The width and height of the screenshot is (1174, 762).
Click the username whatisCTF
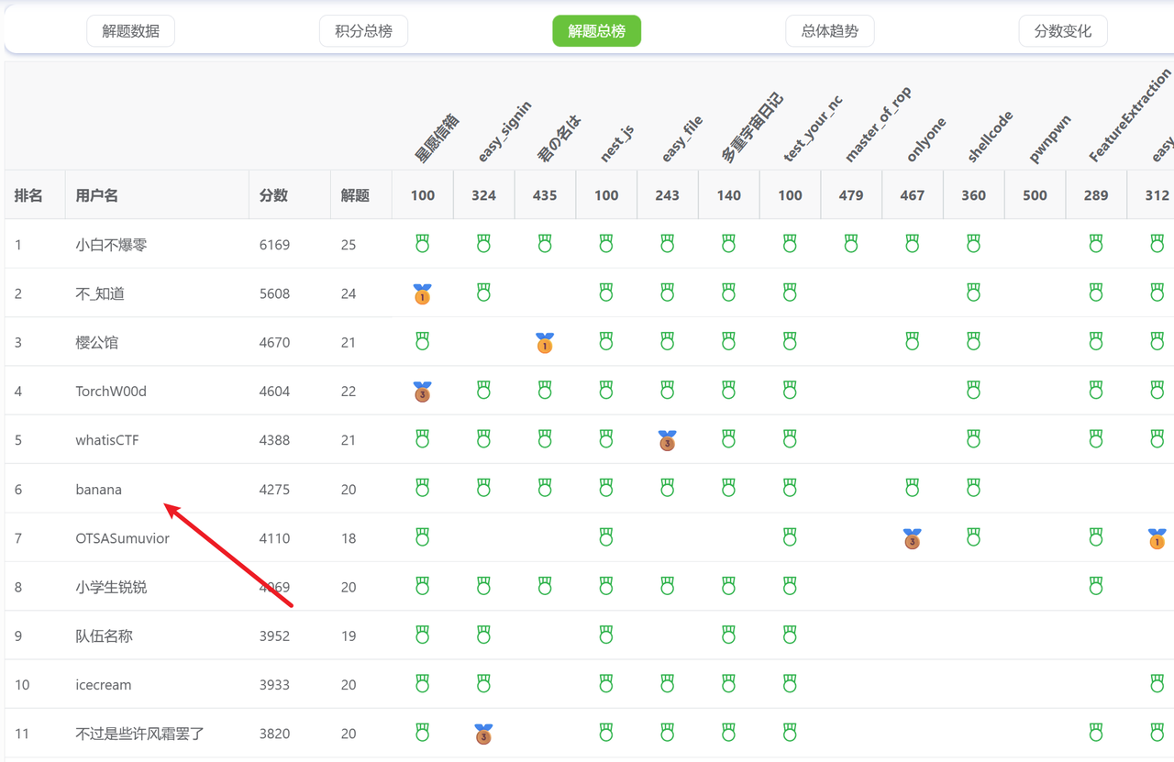(107, 440)
